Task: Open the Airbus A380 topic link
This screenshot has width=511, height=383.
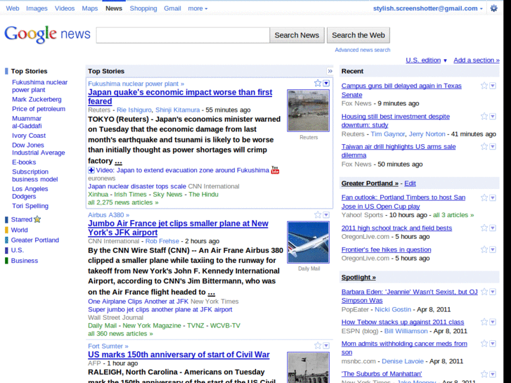Action: click(109, 215)
